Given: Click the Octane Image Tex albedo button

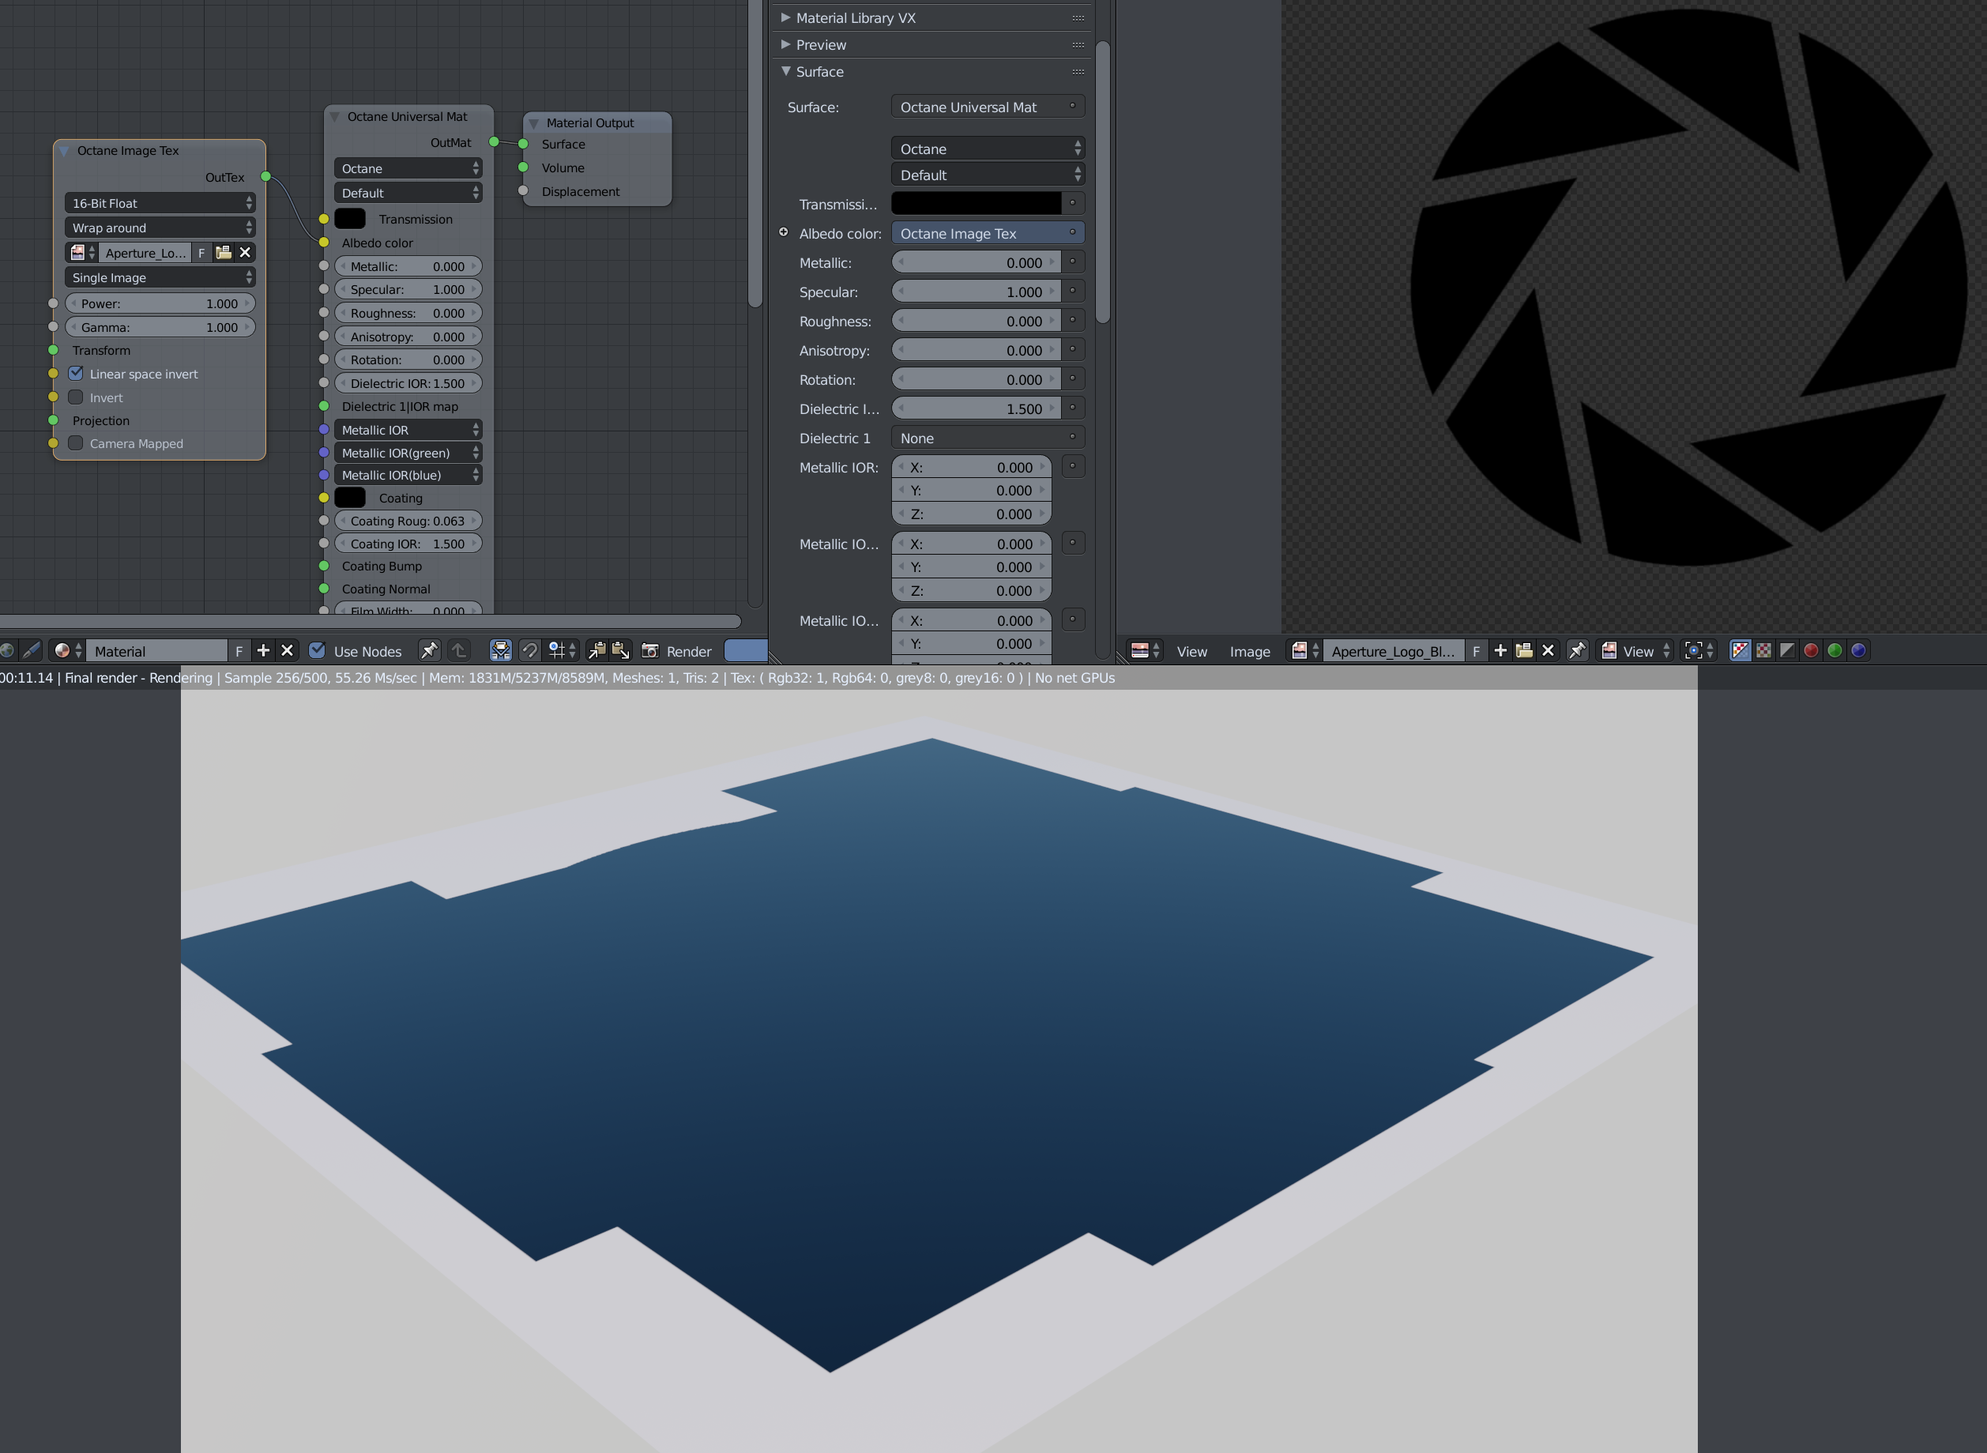Looking at the screenshot, I should (977, 233).
